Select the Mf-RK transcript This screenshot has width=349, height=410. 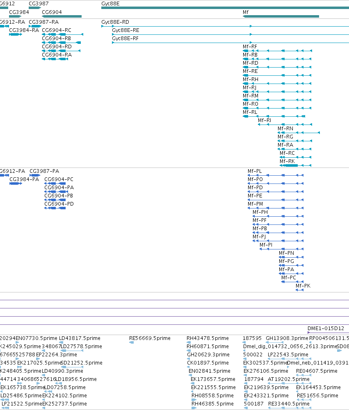pos(296,165)
